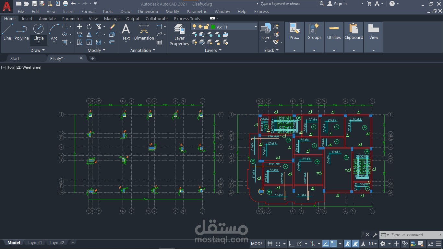Click the Scale tool icon
The image size is (443, 249).
click(89, 42)
